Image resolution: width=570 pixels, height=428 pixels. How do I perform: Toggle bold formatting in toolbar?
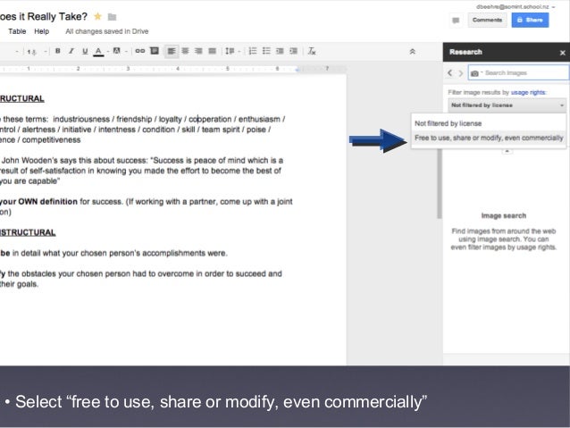pyautogui.click(x=58, y=51)
